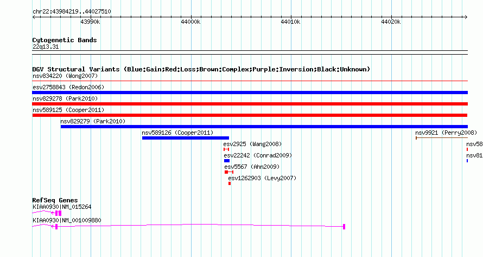Click the esv5567 (Ahn2009) label
This screenshot has width=483, height=257.
coord(252,167)
